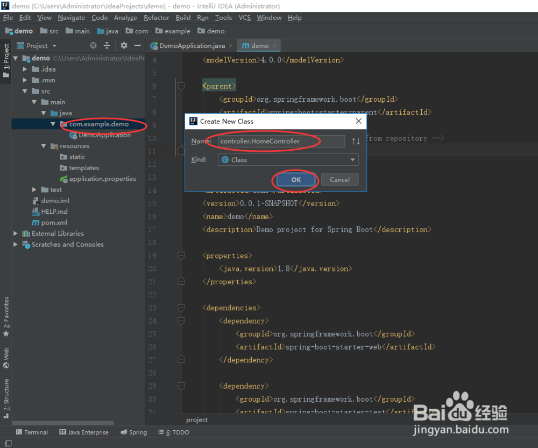Image resolution: width=538 pixels, height=448 pixels.
Task: Open the File menu
Action: pos(8,18)
